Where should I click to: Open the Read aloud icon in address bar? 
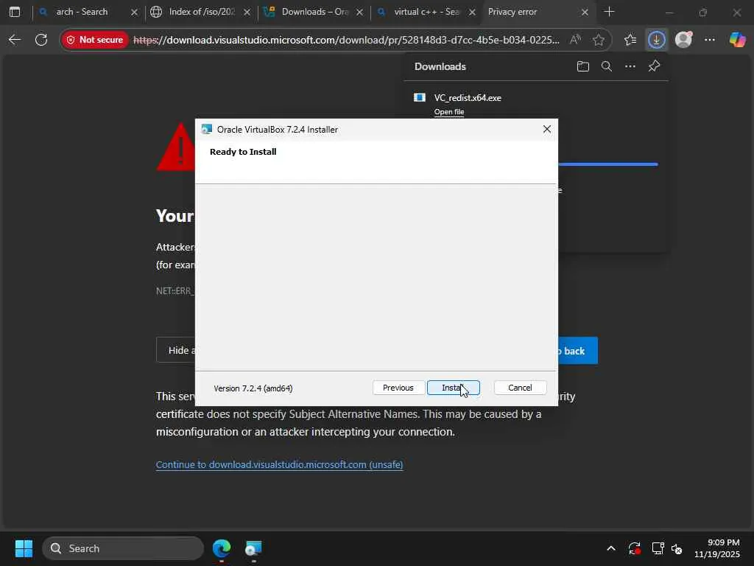(575, 40)
